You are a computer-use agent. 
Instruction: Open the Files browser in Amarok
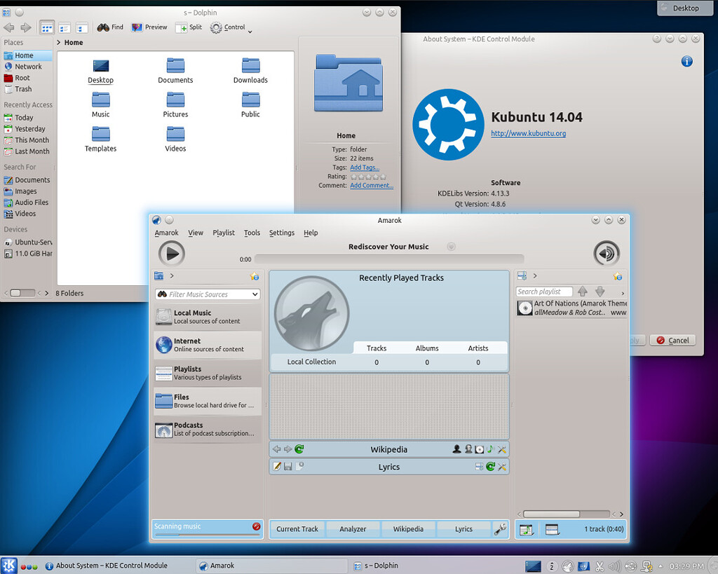pyautogui.click(x=208, y=401)
